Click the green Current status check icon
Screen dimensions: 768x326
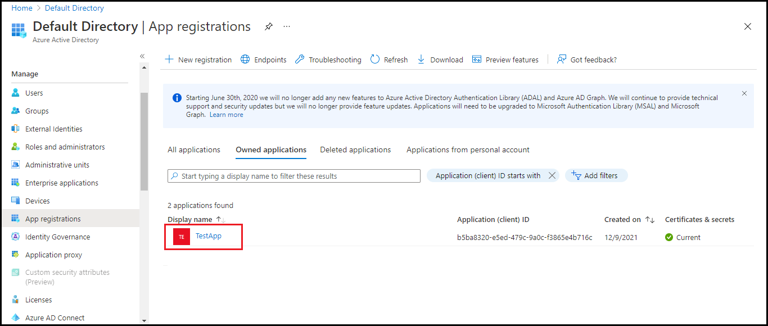[669, 237]
